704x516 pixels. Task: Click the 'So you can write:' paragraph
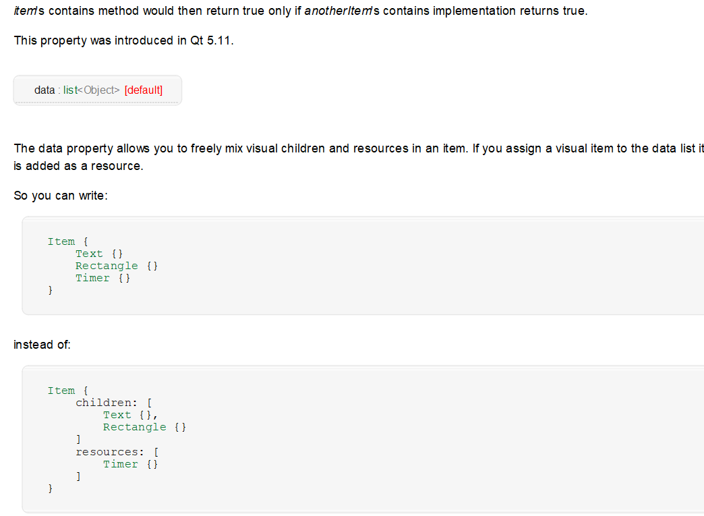(x=61, y=196)
